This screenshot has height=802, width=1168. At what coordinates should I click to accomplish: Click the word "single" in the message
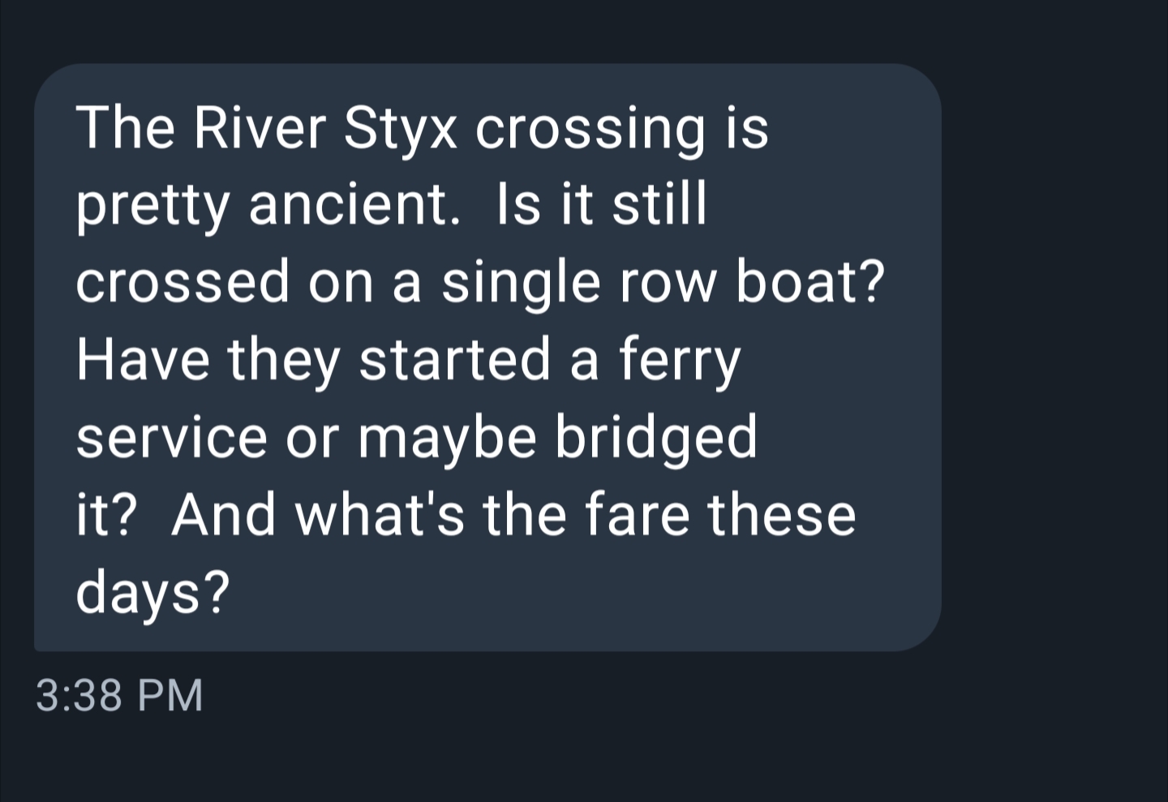click(522, 282)
